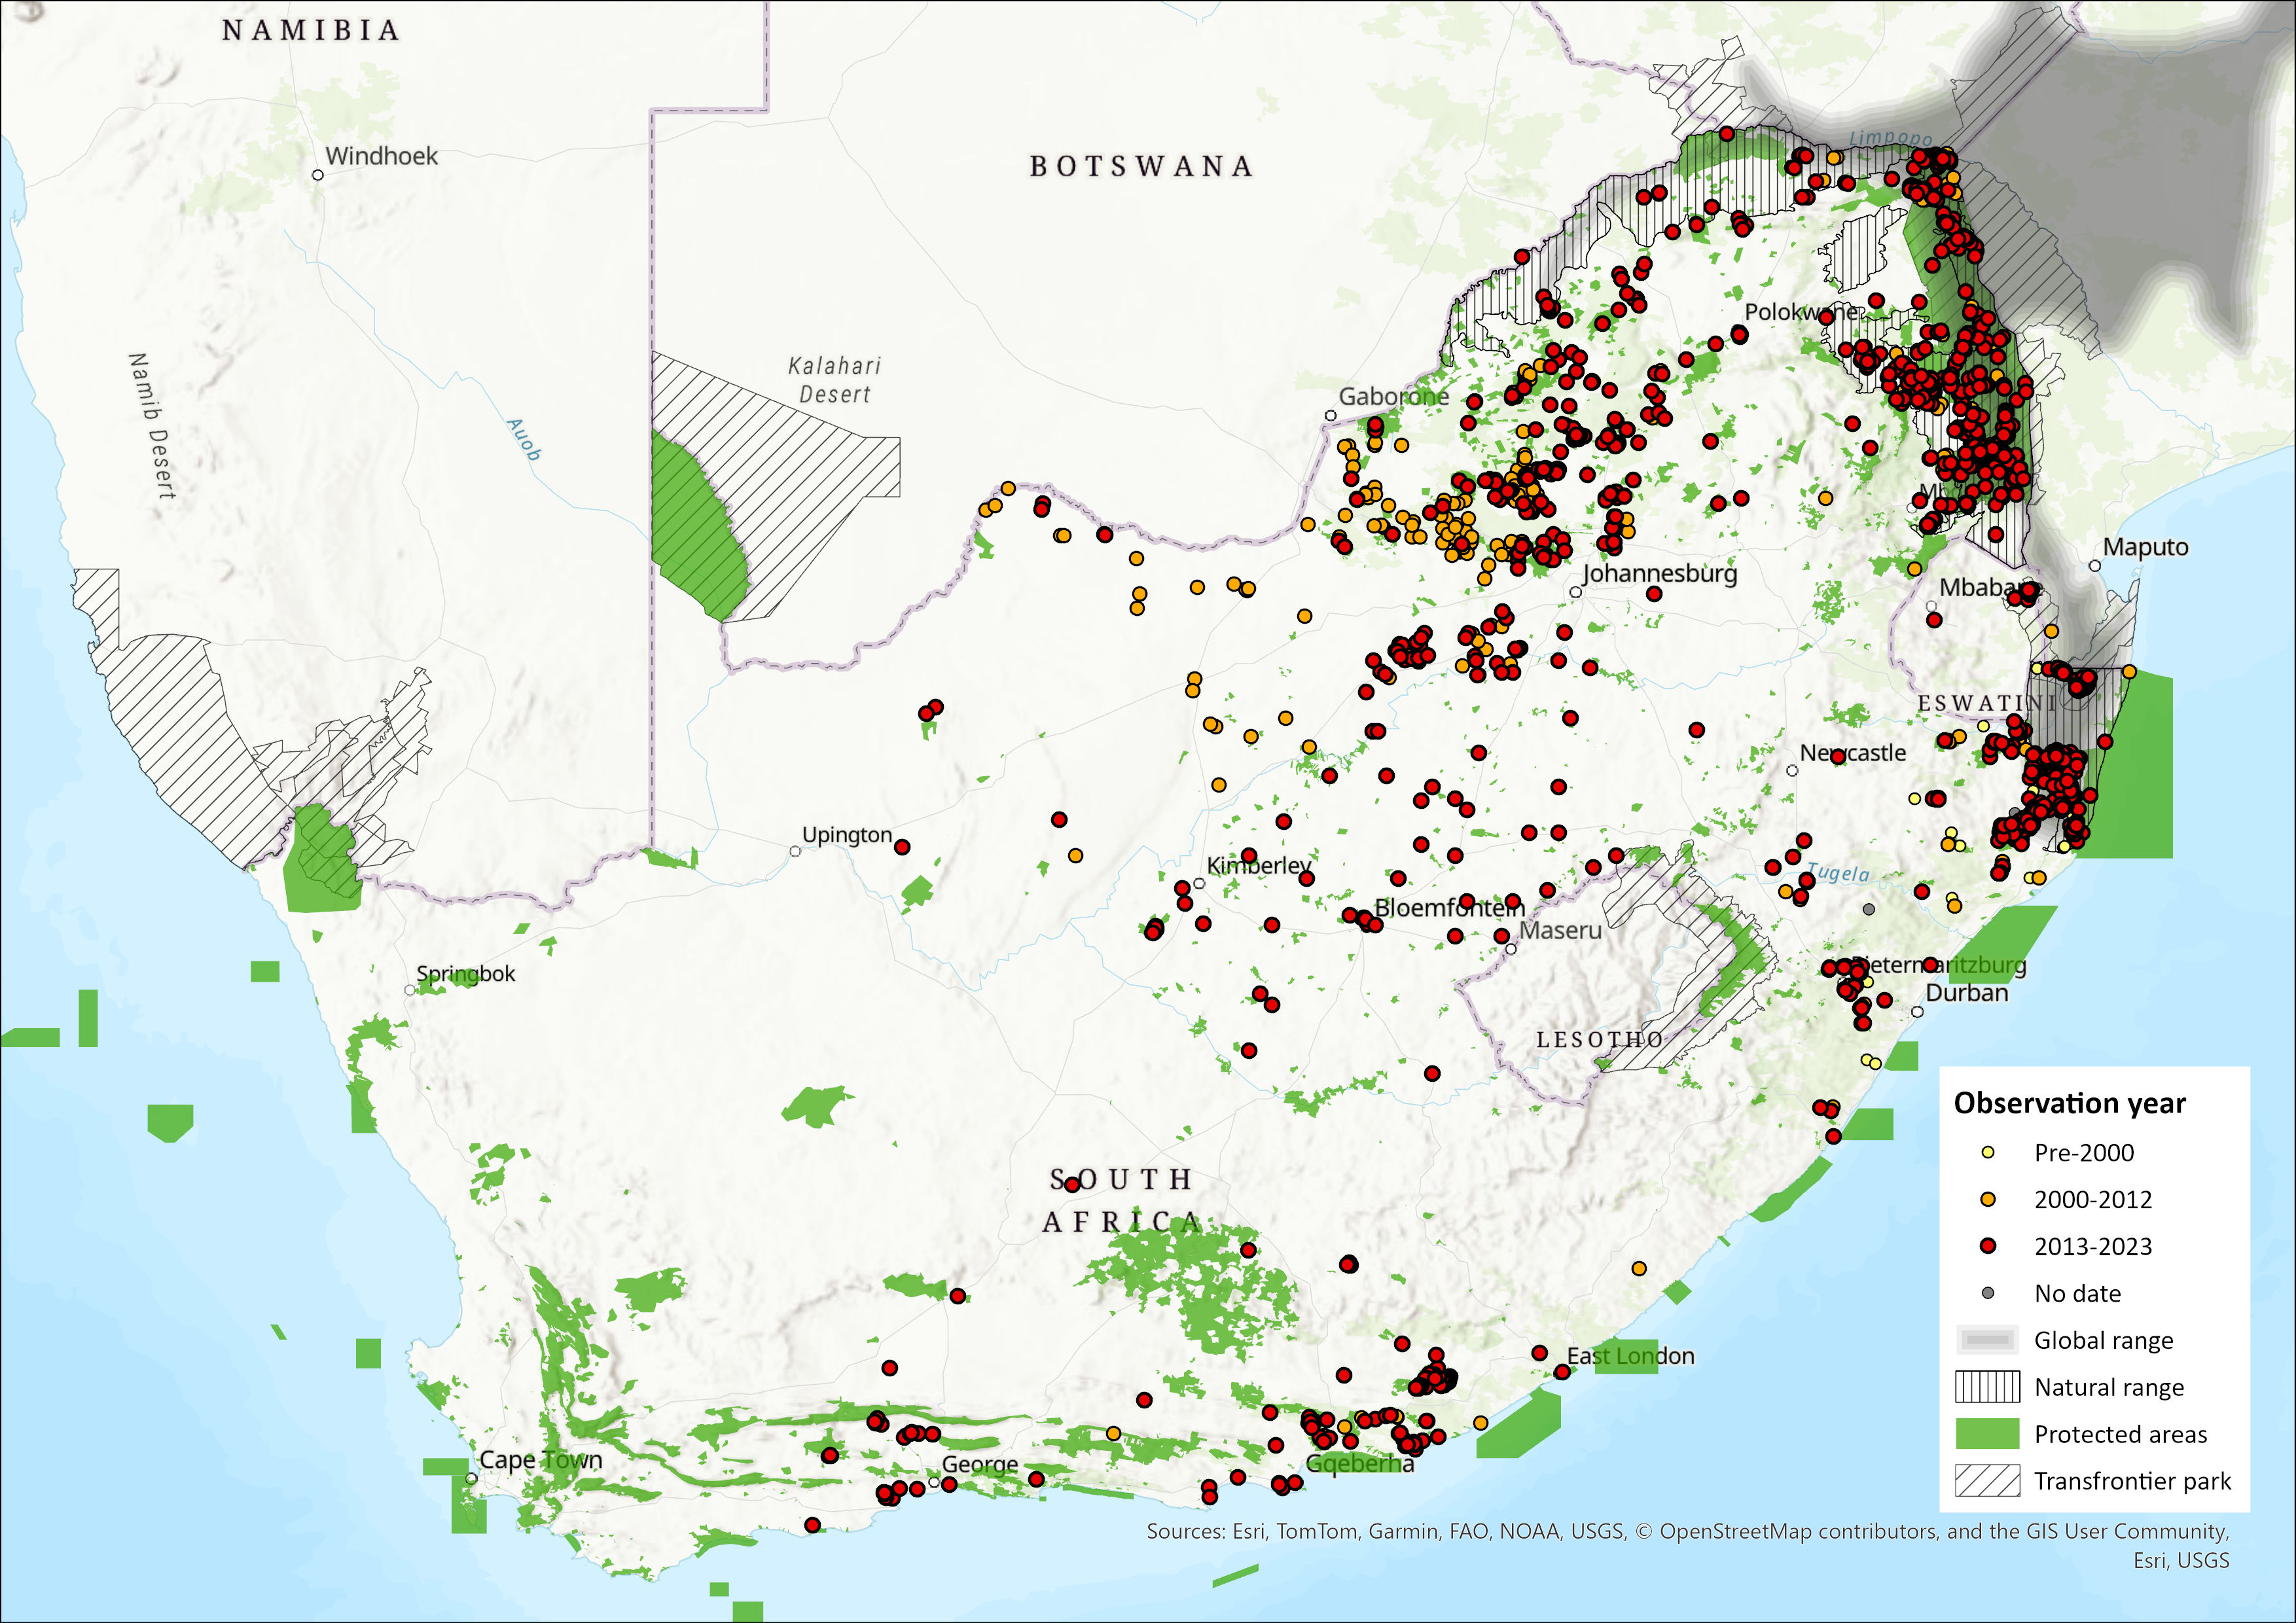The image size is (2296, 1623).
Task: Click the Protected areas green swatch
Action: [1987, 1434]
